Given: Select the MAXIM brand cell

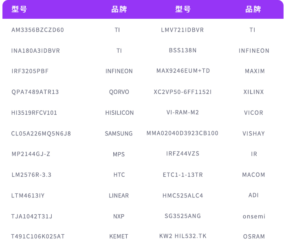Looking at the screenshot, I should (x=255, y=71).
